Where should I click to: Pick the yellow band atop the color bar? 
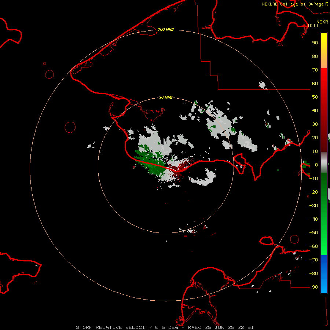coord(324,51)
